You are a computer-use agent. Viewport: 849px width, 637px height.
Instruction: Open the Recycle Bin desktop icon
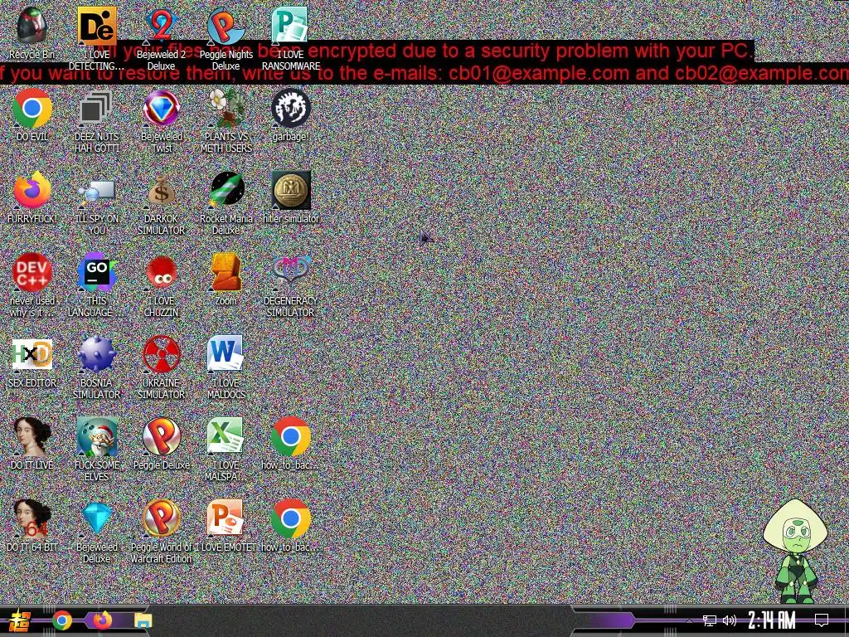[32, 26]
